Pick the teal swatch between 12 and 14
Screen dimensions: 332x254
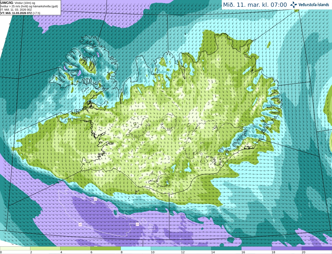[x=196, y=249]
